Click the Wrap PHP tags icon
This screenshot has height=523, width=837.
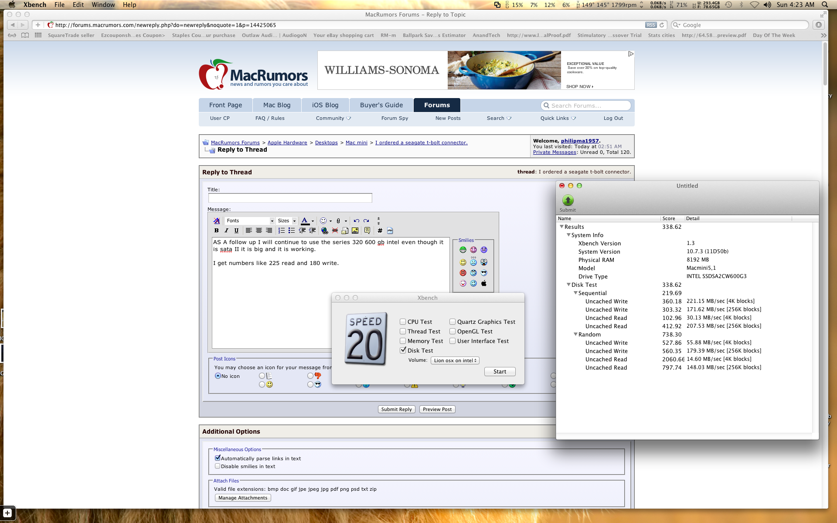pos(390,231)
